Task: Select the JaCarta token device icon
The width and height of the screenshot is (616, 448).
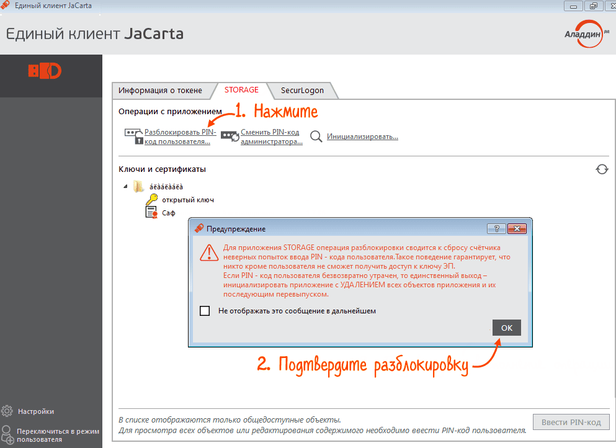Action: (x=45, y=71)
